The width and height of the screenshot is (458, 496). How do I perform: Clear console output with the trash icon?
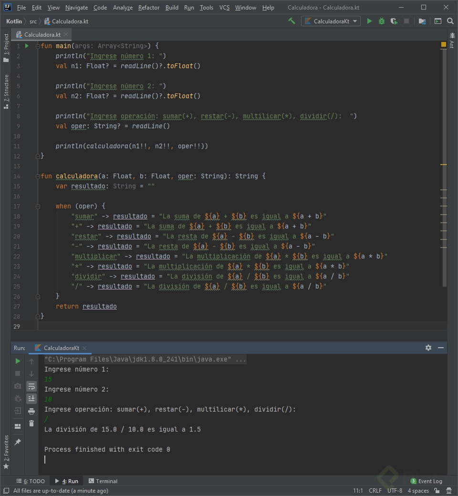[31, 424]
